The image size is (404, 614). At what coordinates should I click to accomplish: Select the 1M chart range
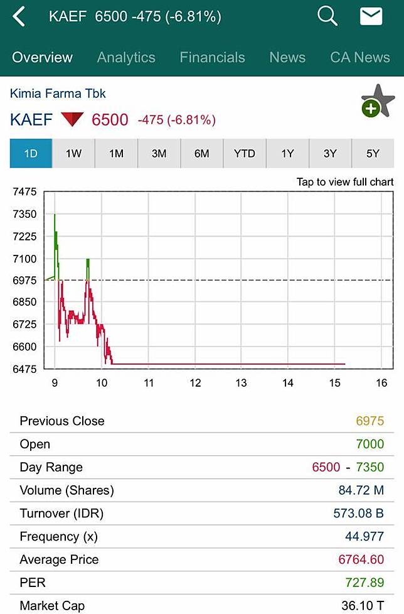pyautogui.click(x=117, y=154)
